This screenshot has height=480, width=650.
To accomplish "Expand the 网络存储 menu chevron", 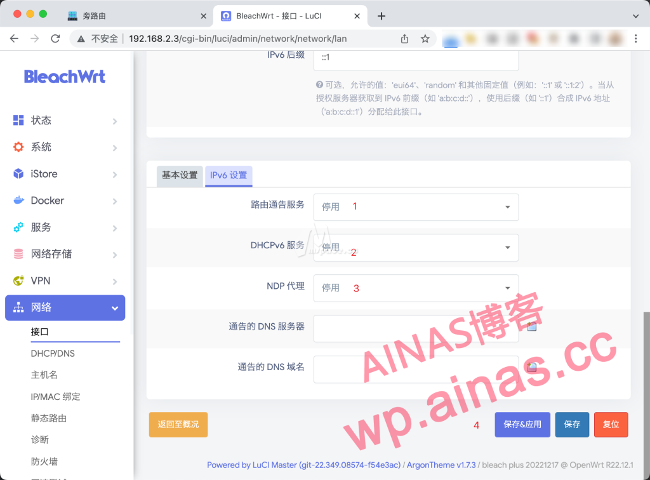I will coord(115,255).
